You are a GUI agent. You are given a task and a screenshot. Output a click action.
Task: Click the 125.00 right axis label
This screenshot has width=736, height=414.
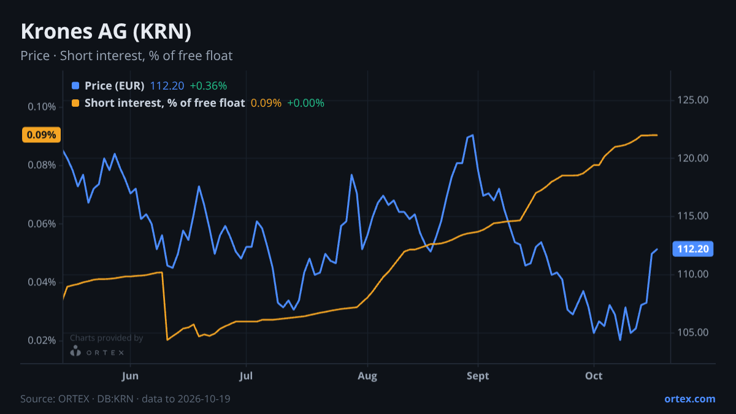(693, 100)
